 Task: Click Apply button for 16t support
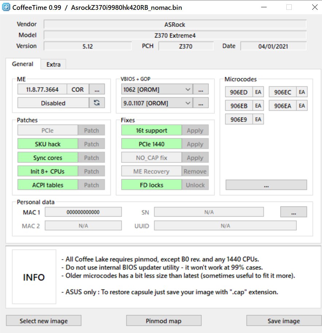coord(195,130)
